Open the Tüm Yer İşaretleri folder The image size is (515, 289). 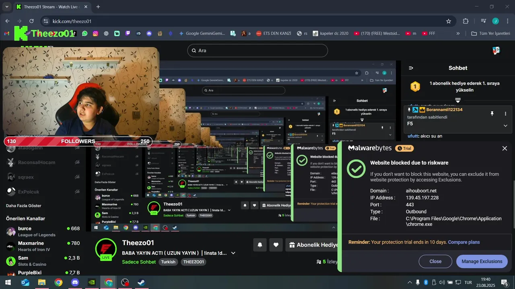tap(491, 33)
